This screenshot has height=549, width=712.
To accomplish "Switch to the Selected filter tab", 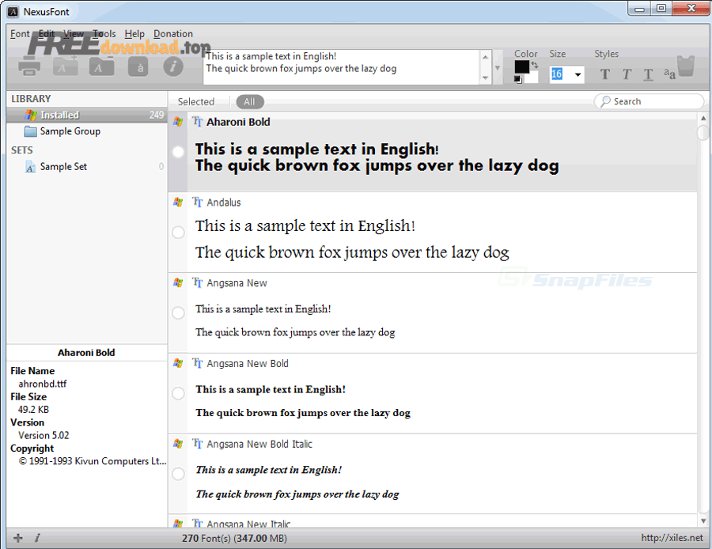I will [x=195, y=102].
